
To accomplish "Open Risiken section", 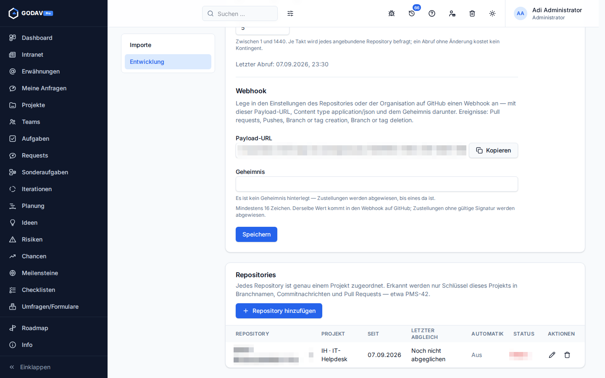I will tap(54, 239).
